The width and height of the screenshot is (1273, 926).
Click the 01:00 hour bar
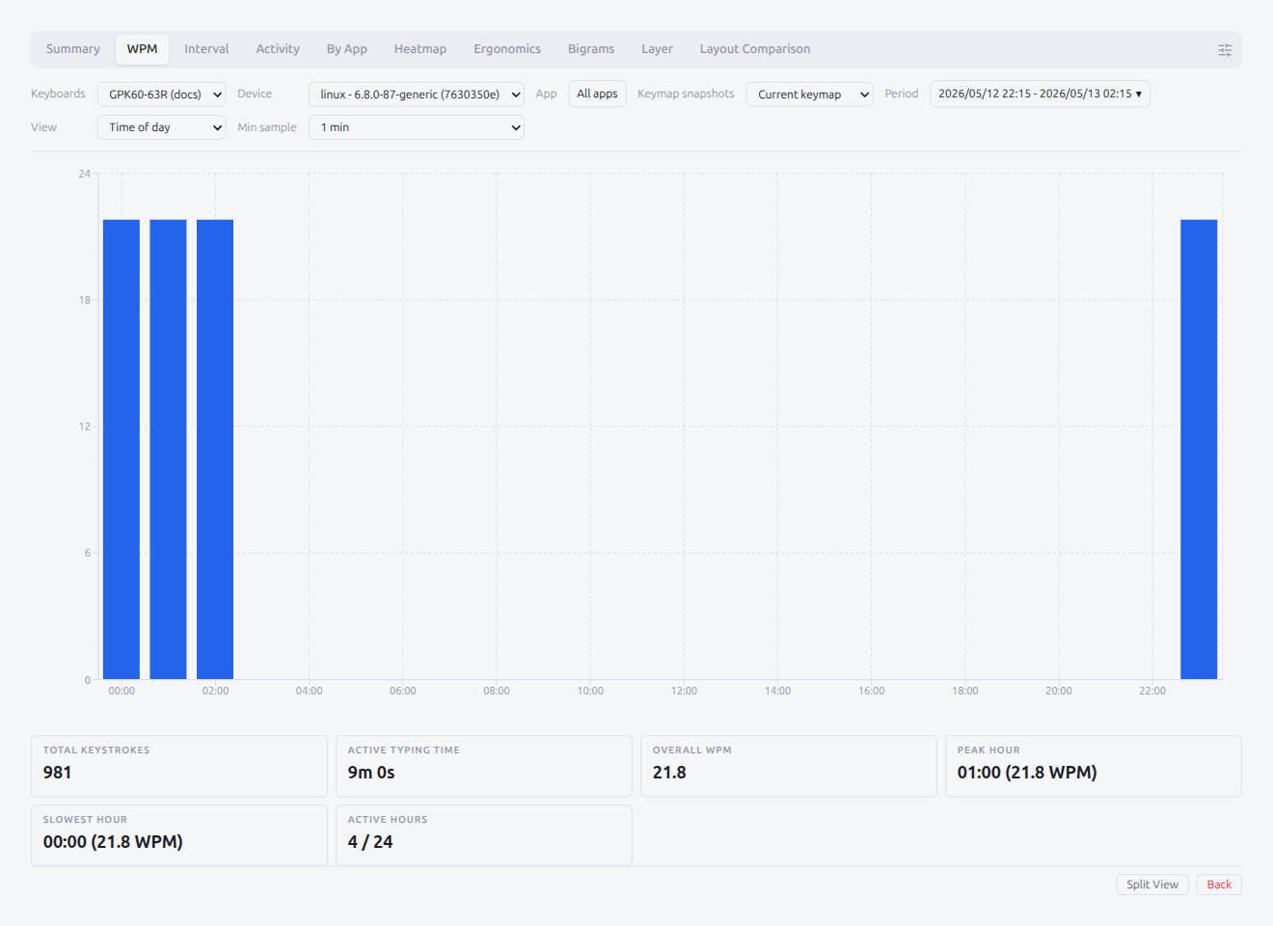click(x=168, y=449)
